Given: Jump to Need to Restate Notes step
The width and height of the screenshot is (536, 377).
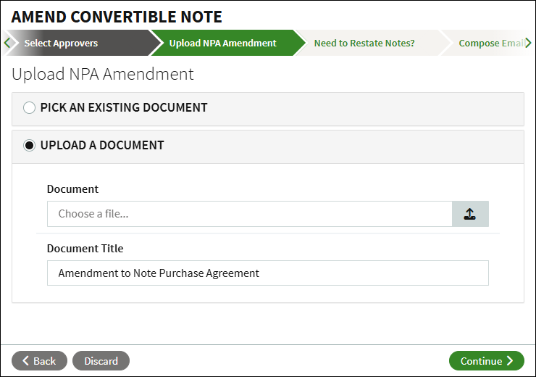Looking at the screenshot, I should click(x=364, y=43).
